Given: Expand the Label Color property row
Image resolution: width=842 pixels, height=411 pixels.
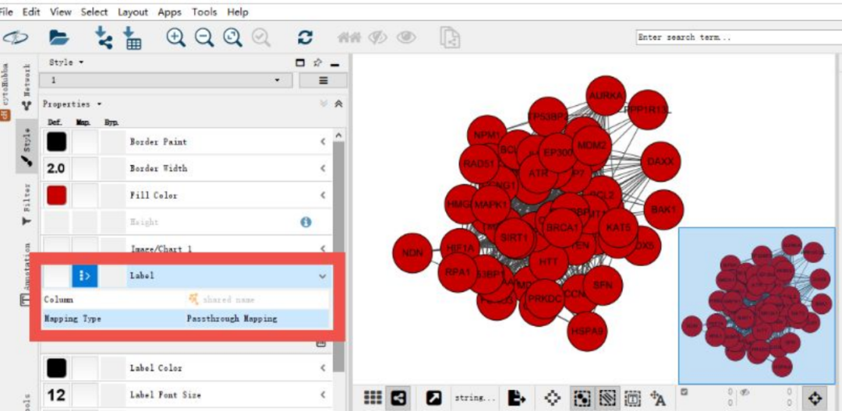Looking at the screenshot, I should [323, 368].
